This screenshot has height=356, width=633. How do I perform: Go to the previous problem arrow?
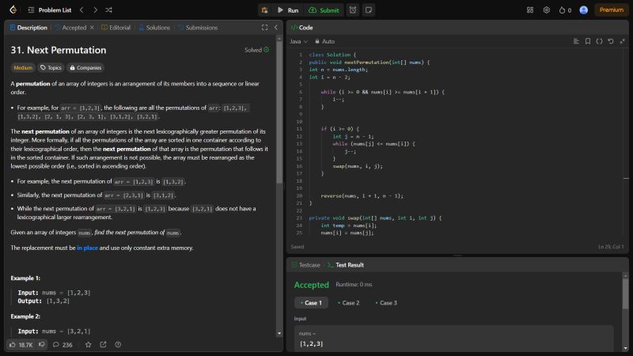pyautogui.click(x=81, y=9)
